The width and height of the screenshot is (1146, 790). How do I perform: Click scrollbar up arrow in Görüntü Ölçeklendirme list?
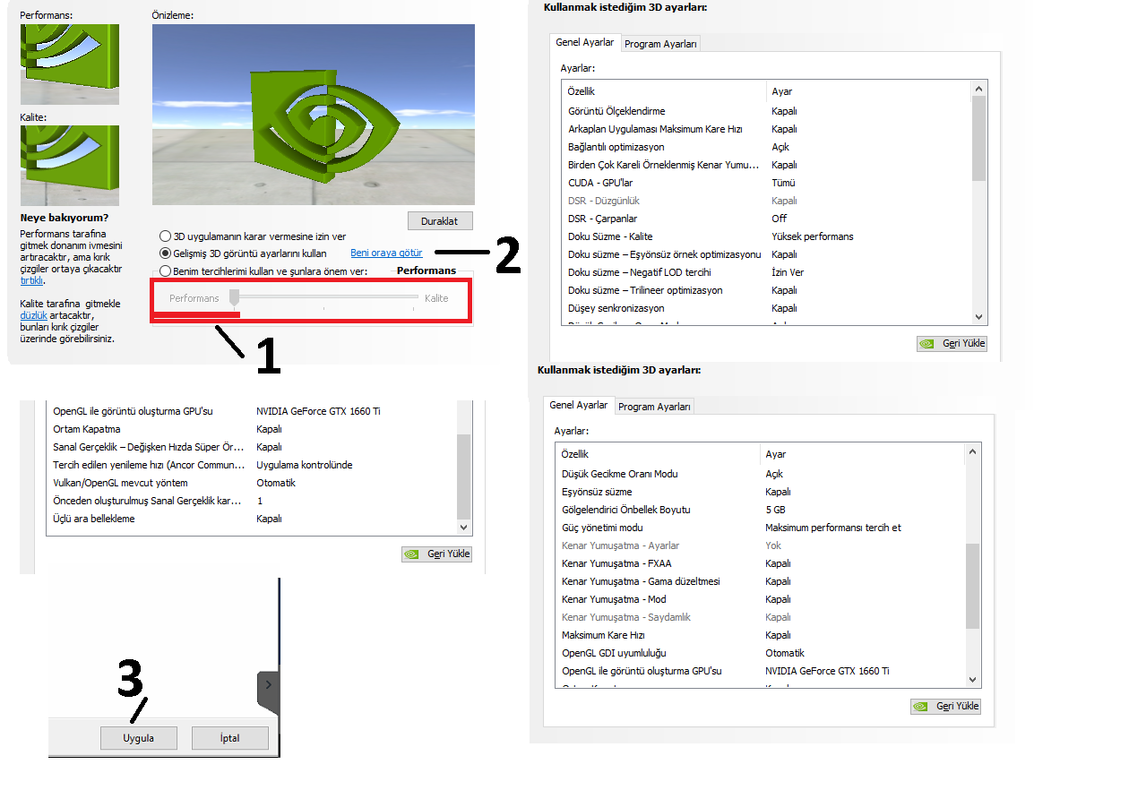(x=978, y=89)
